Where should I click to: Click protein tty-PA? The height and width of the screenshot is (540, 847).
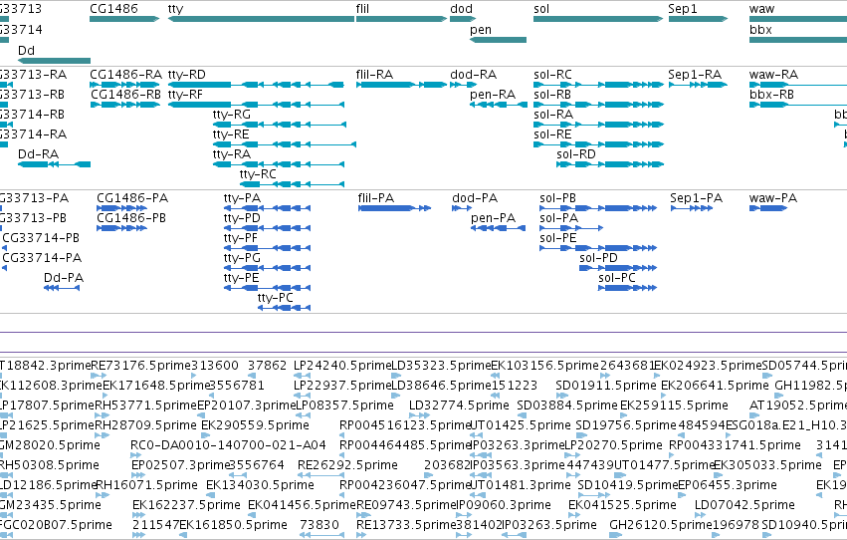(x=268, y=208)
